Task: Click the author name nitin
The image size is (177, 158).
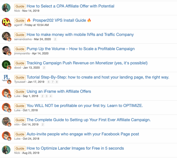Action: pyautogui.click(x=17, y=124)
